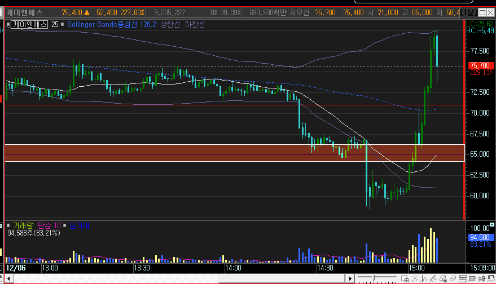
Task: Click the 단순 10 moving average label
Action: (49, 225)
